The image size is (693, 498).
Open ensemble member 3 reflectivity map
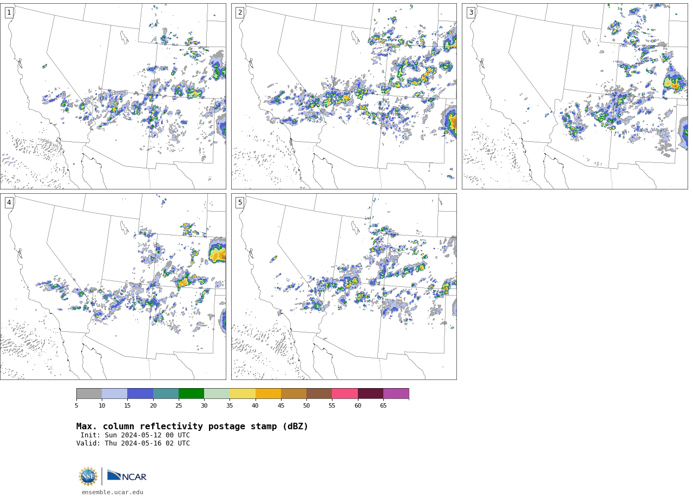(574, 96)
